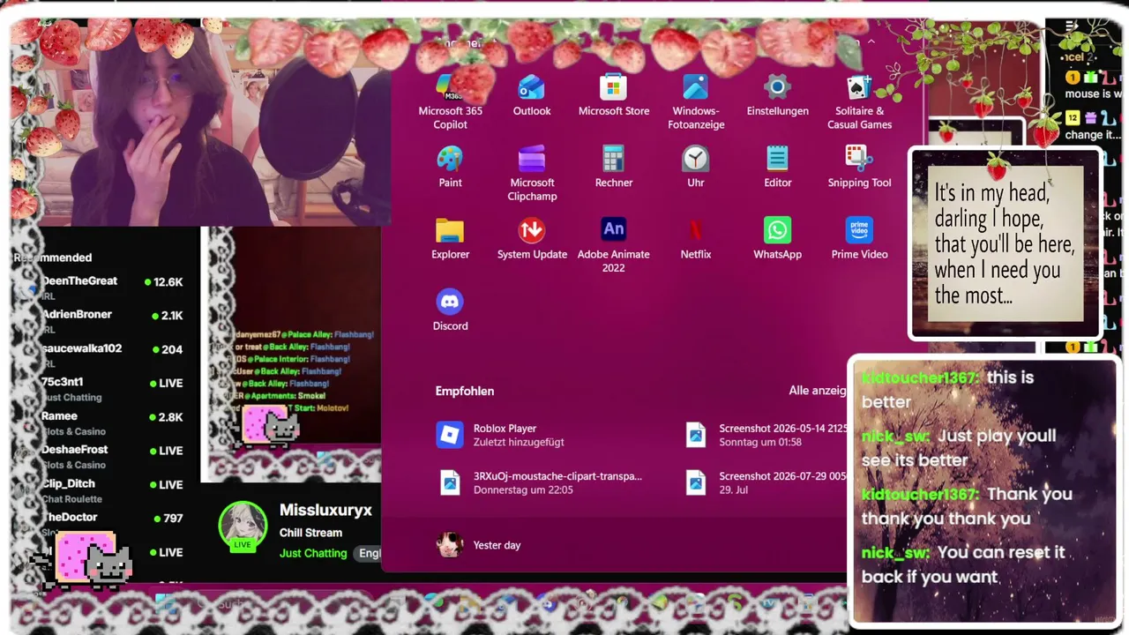Launch Netflix from pinned apps

tap(696, 238)
